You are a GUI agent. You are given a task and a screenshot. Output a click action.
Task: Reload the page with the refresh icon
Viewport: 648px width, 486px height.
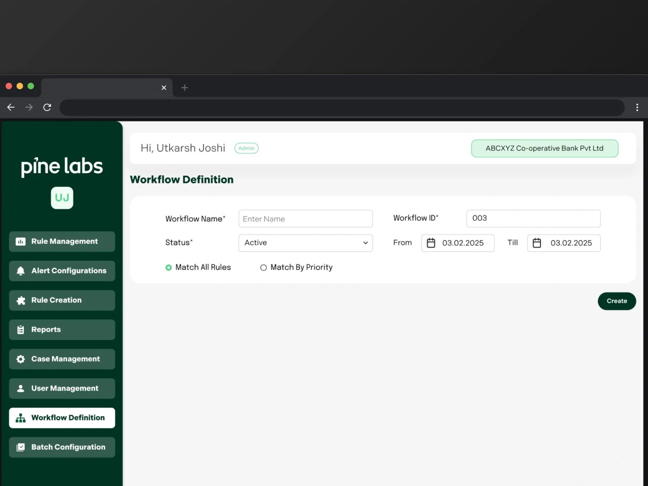click(x=47, y=107)
